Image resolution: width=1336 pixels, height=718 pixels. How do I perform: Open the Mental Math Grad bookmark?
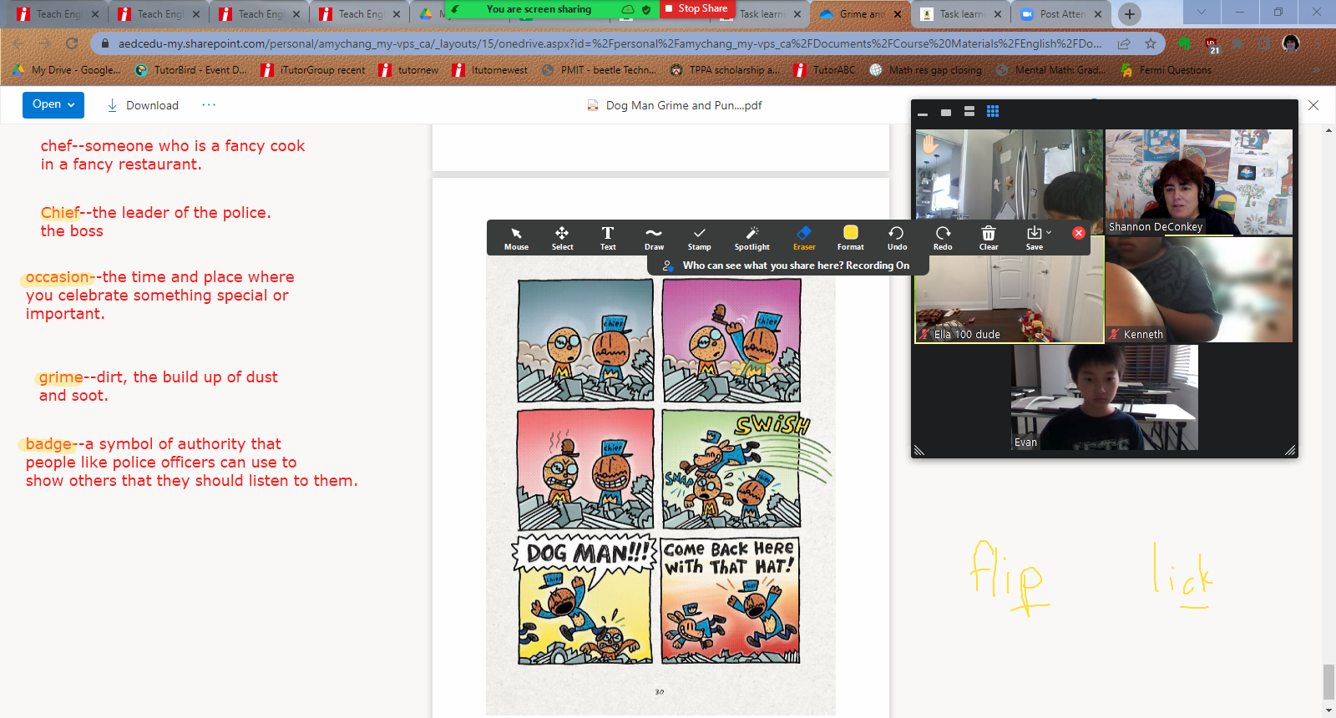1050,70
